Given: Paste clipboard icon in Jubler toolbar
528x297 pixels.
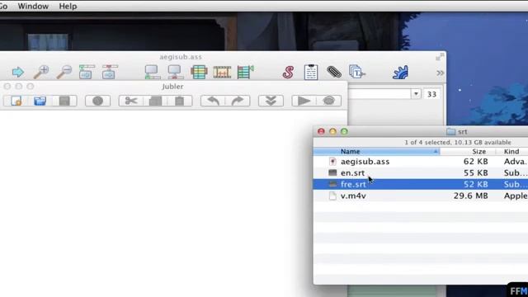Looking at the screenshot, I should tap(180, 101).
